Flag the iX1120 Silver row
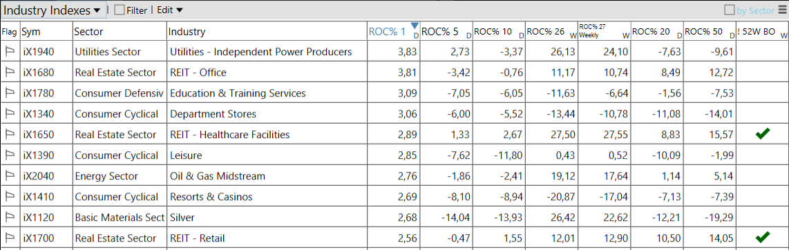789x250 pixels. (x=10, y=218)
